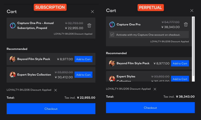Add Expert Styles Collection in perpetual cart
This screenshot has height=120, width=201.
[180, 79]
